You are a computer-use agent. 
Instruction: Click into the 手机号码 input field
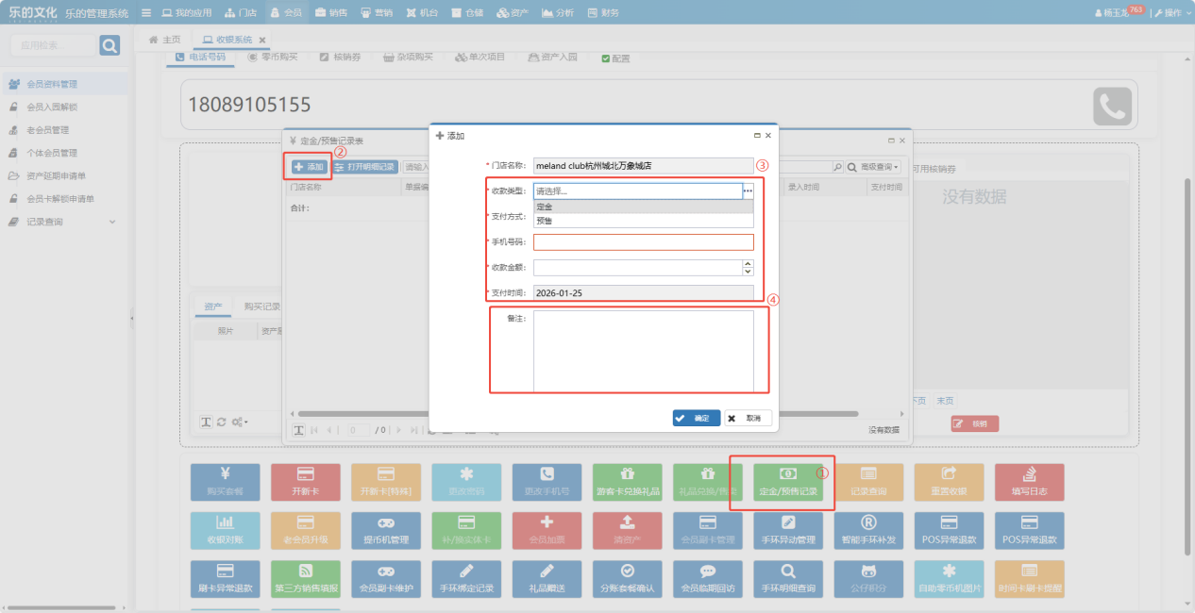[x=643, y=242]
